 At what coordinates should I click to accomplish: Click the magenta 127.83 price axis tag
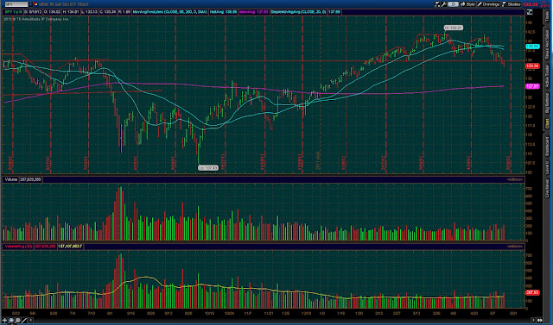(532, 86)
